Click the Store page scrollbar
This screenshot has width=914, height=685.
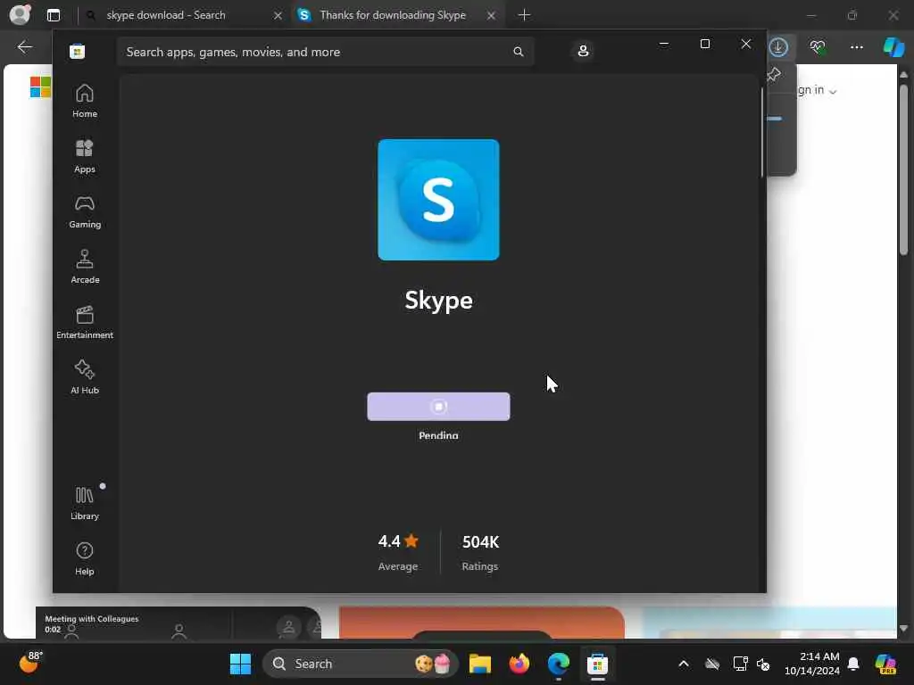pyautogui.click(x=762, y=133)
